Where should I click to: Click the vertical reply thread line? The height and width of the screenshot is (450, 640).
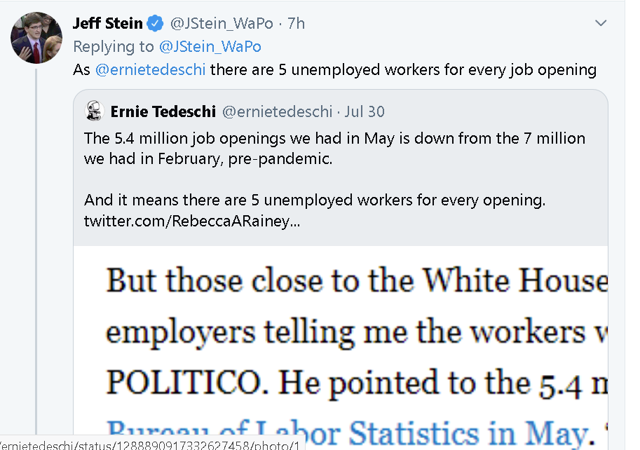[36, 252]
